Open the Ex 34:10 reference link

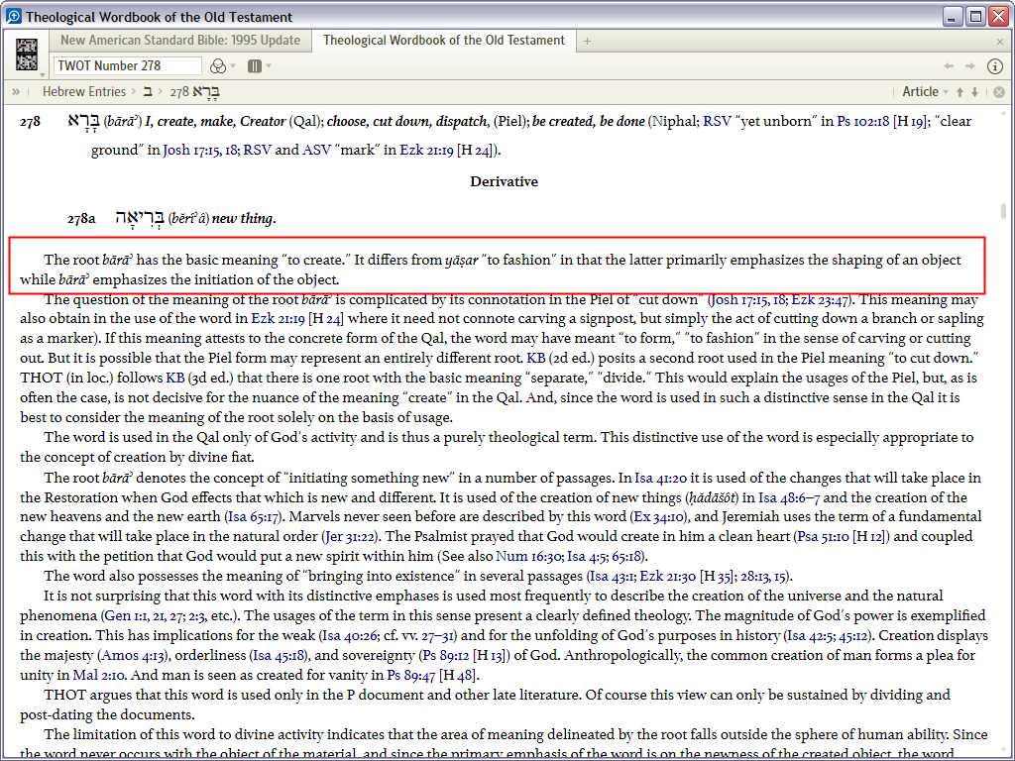[659, 516]
